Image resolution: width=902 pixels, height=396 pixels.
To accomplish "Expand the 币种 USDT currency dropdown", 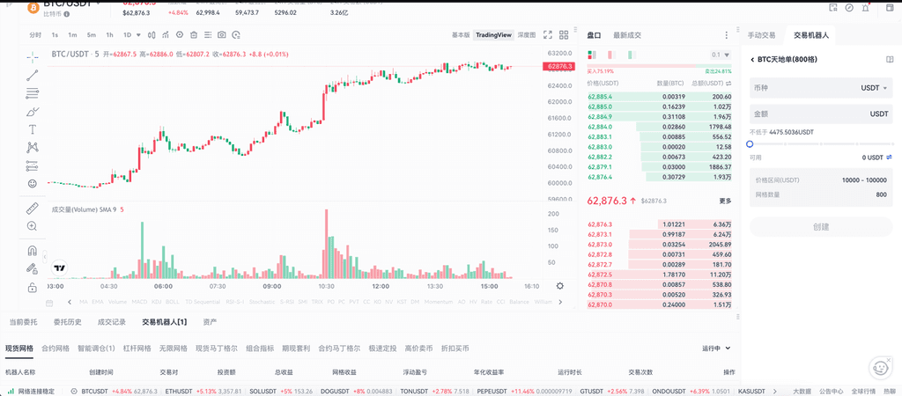I will (x=875, y=88).
